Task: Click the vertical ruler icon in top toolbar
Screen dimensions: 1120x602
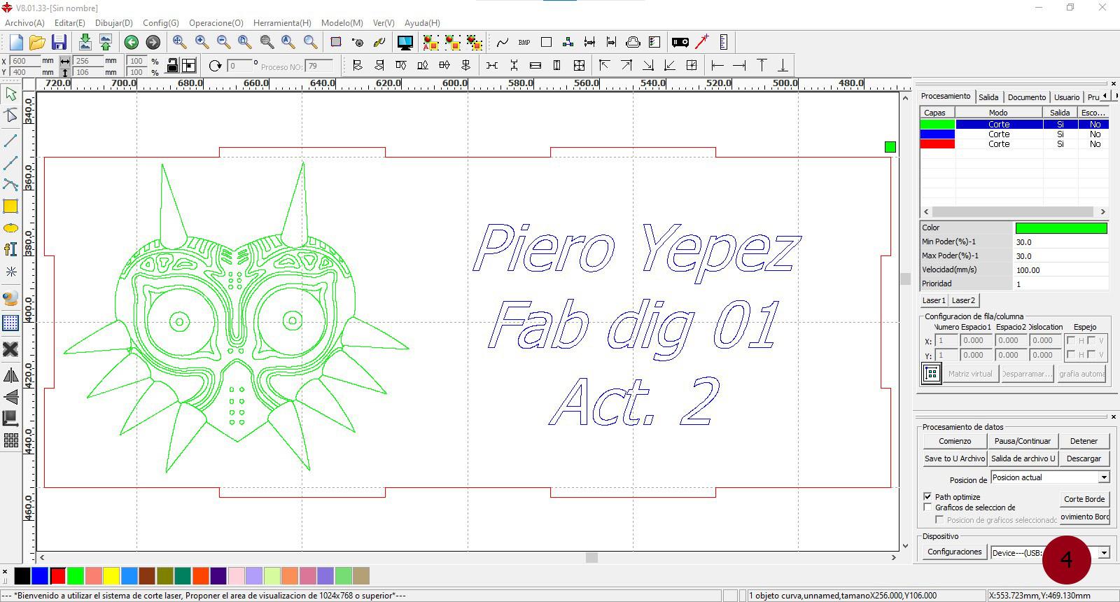Action: click(x=724, y=42)
